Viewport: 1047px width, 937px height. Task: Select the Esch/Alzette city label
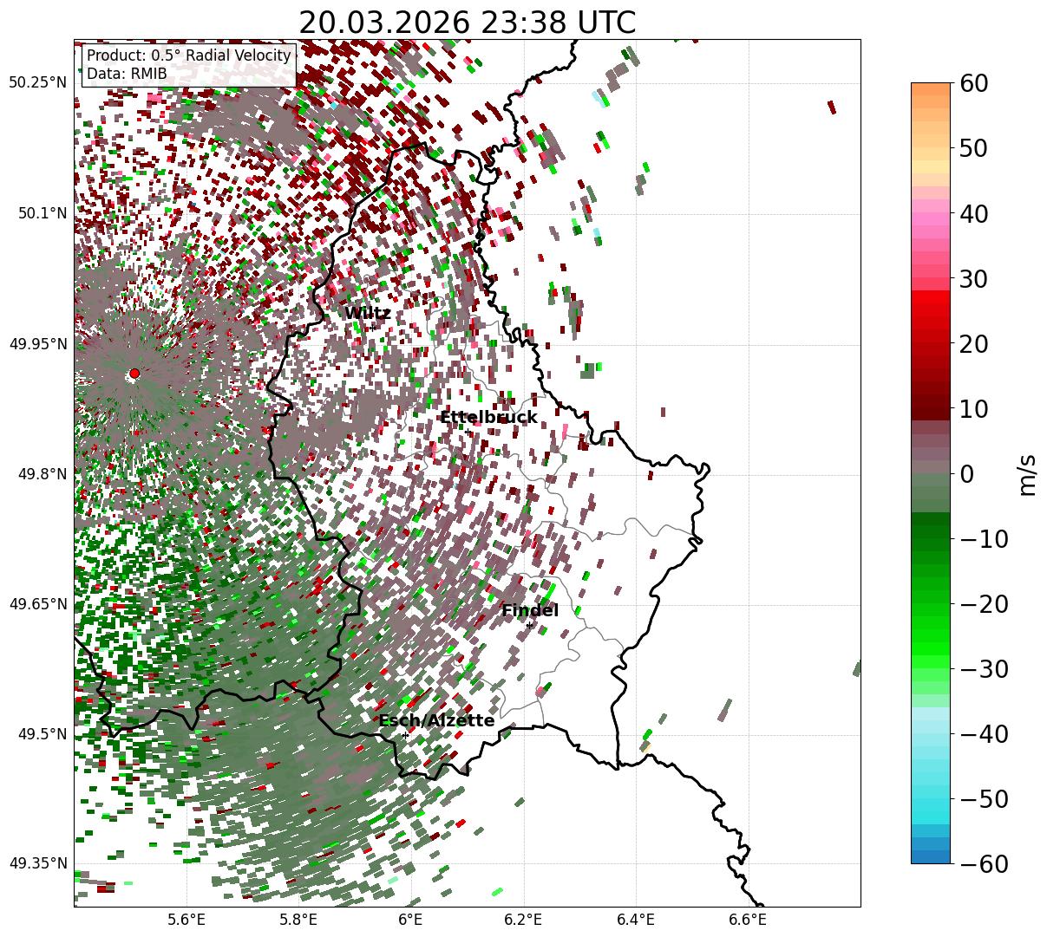(436, 721)
